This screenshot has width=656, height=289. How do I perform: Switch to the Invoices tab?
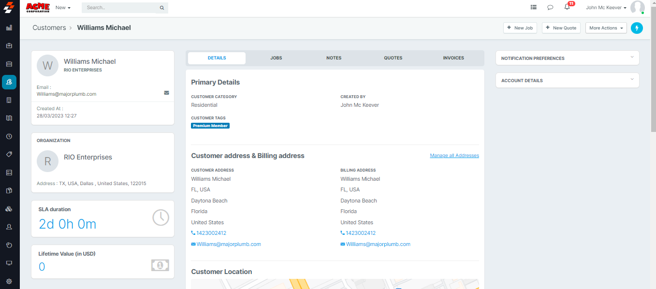[x=453, y=58]
